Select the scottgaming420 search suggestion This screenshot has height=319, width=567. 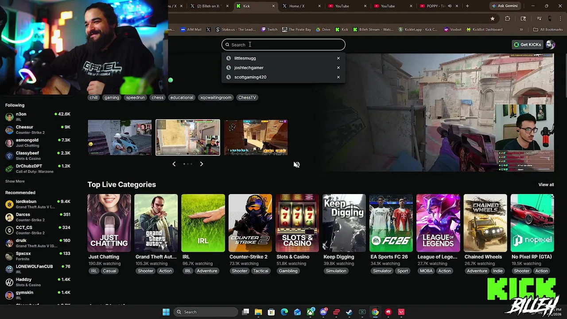[x=283, y=77]
